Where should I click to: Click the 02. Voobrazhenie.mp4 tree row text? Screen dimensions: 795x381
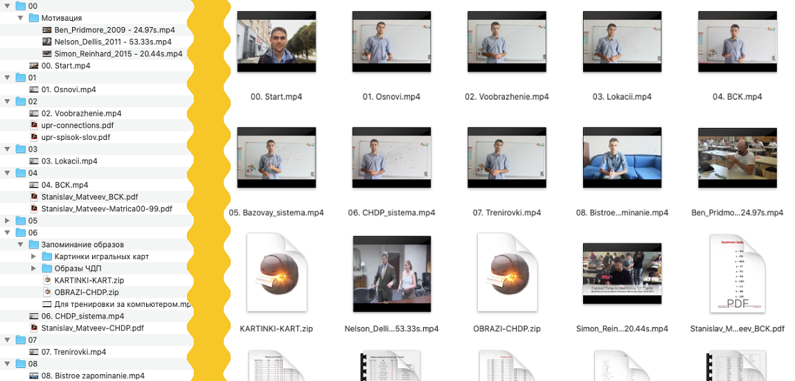click(81, 113)
